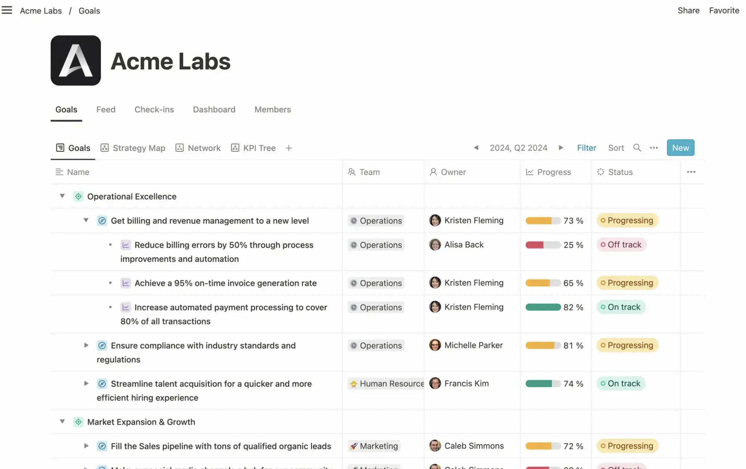
Task: Click Favorite in the top bar
Action: tap(724, 10)
